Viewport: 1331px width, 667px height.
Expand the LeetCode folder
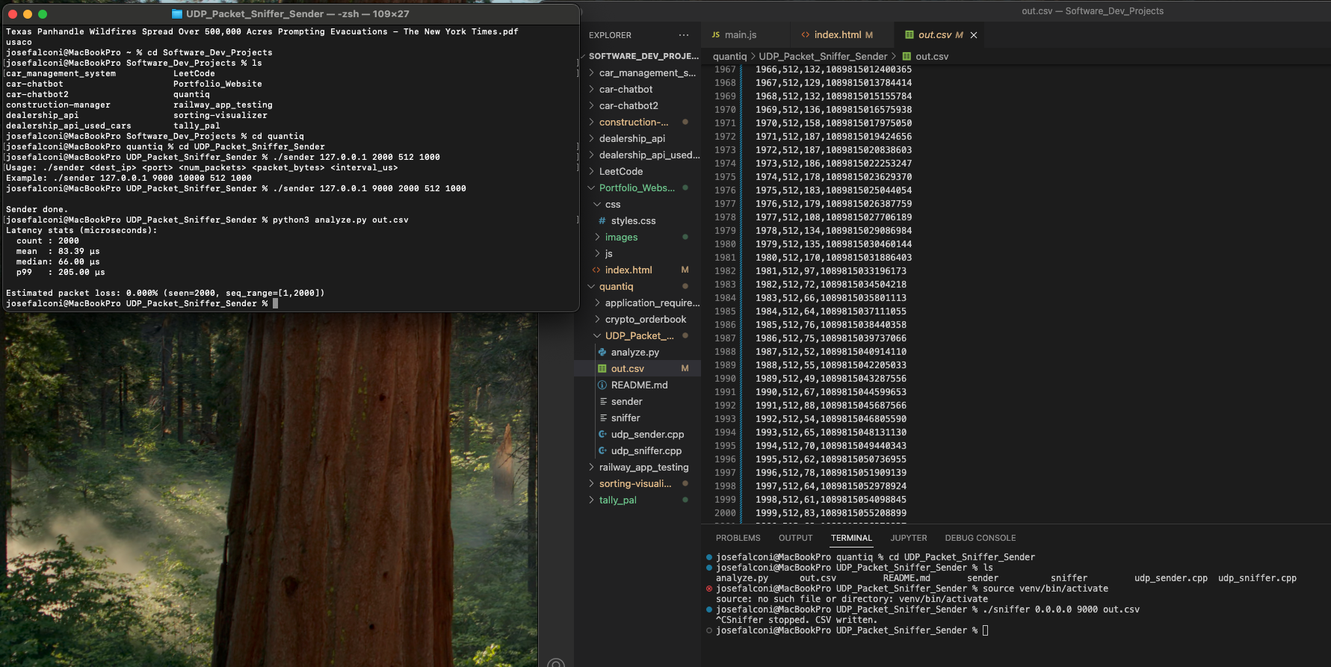pyautogui.click(x=592, y=171)
